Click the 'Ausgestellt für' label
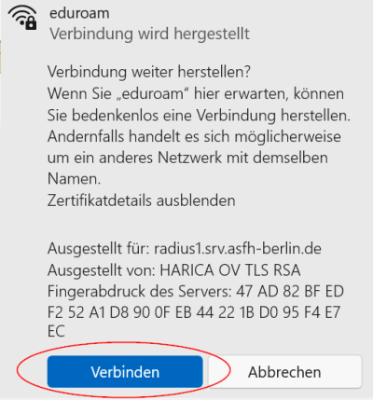The image size is (373, 400). [x=99, y=249]
